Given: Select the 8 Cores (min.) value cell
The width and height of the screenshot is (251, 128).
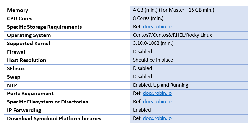Looking at the screenshot, I should click(x=189, y=19).
